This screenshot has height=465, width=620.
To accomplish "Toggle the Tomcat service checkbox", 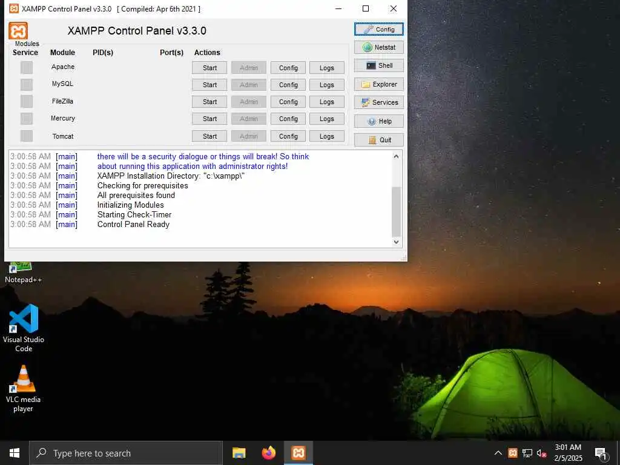I will pyautogui.click(x=27, y=136).
